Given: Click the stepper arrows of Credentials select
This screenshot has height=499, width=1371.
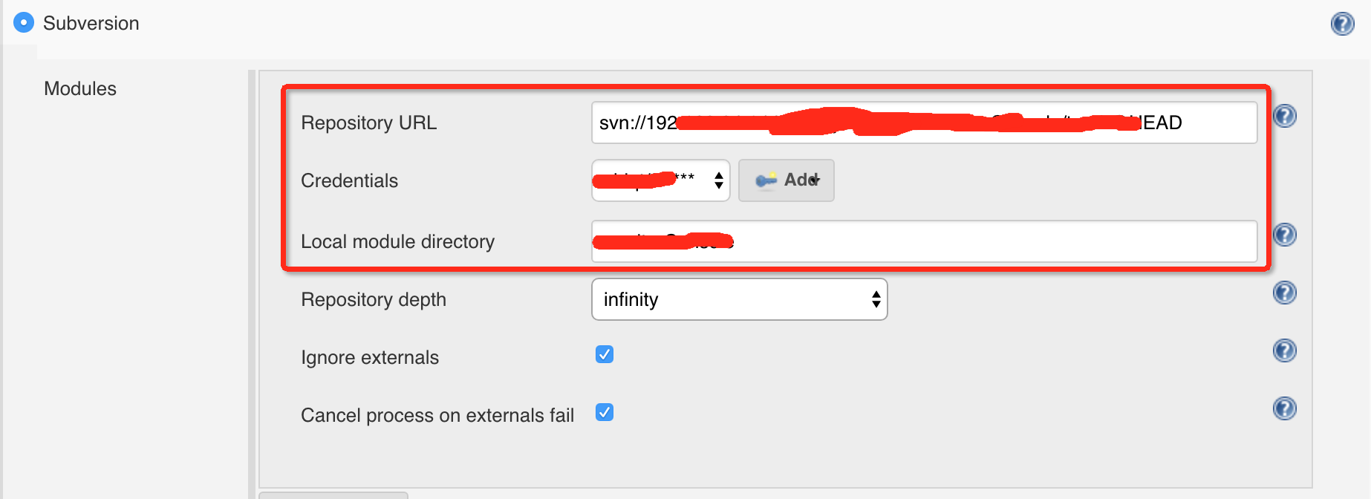Looking at the screenshot, I should (718, 180).
